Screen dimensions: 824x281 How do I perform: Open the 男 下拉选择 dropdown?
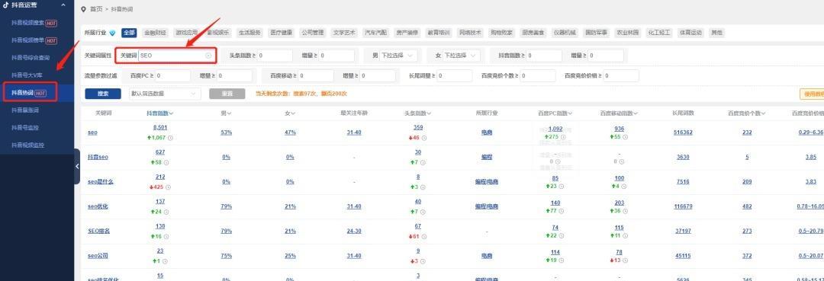[x=398, y=55]
